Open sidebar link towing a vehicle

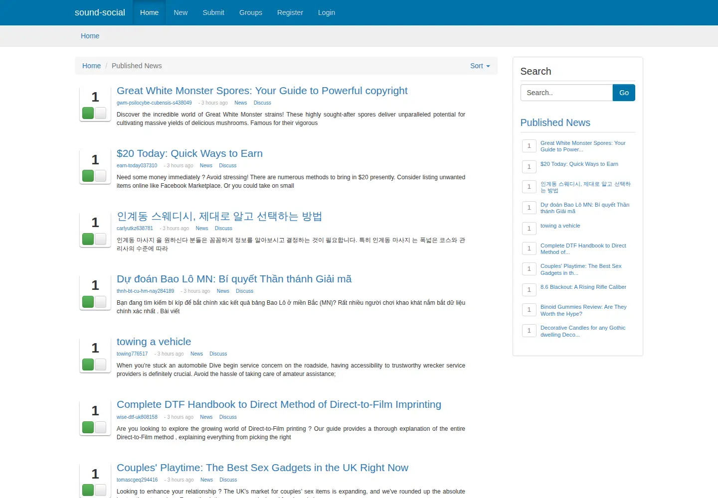560,226
